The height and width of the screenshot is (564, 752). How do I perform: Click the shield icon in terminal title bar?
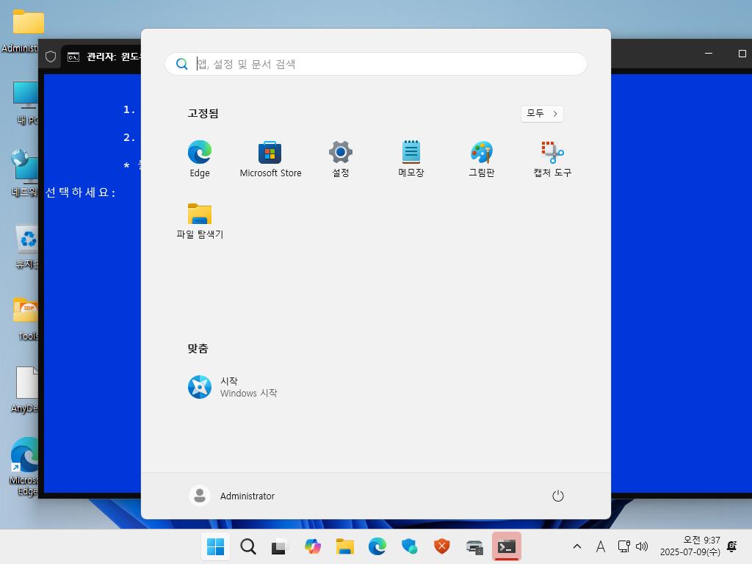click(51, 57)
